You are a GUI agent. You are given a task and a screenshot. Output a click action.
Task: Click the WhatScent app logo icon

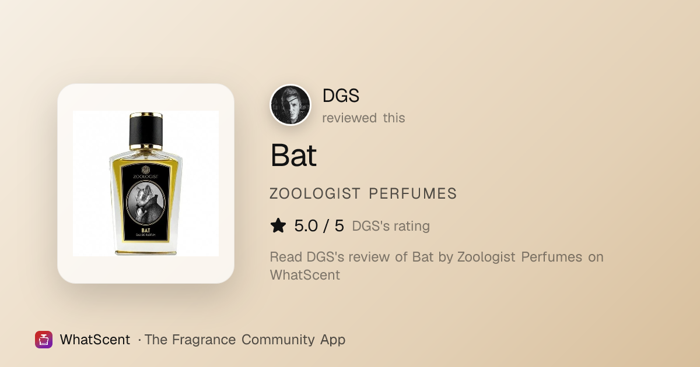(x=44, y=340)
